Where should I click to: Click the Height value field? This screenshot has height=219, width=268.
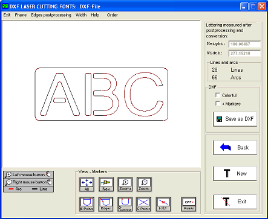point(244,44)
